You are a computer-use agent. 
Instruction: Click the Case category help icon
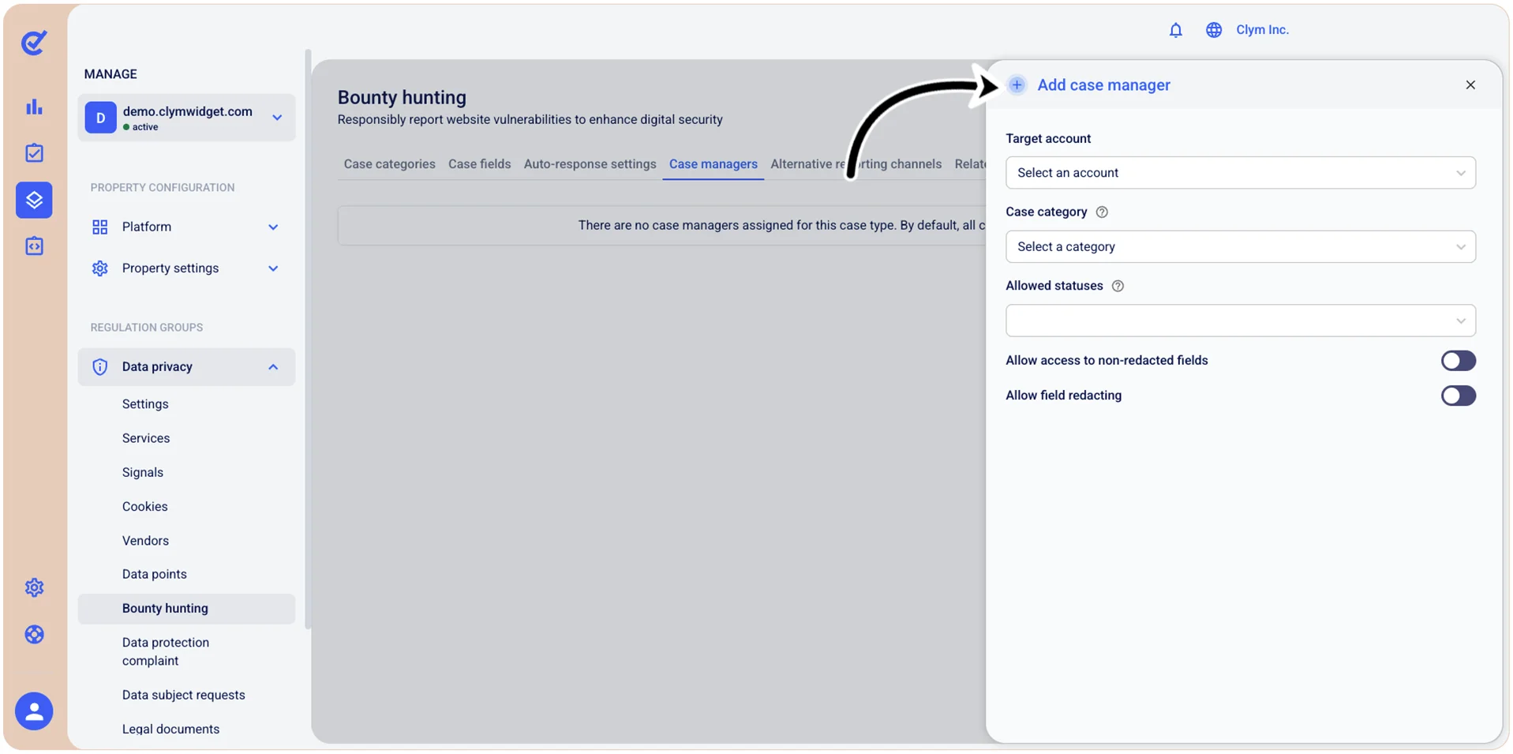[1102, 212]
